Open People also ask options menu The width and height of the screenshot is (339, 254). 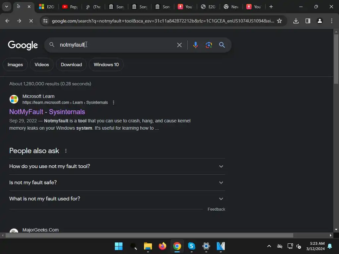tap(66, 151)
